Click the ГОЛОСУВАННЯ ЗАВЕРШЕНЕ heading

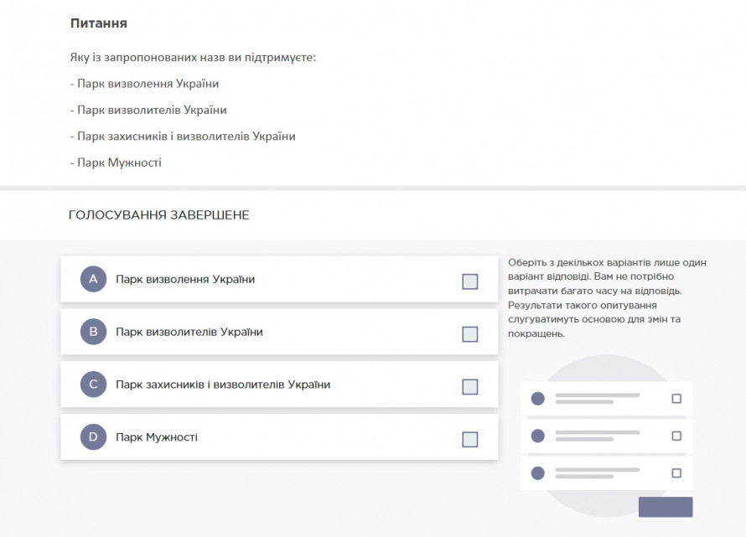tap(159, 215)
